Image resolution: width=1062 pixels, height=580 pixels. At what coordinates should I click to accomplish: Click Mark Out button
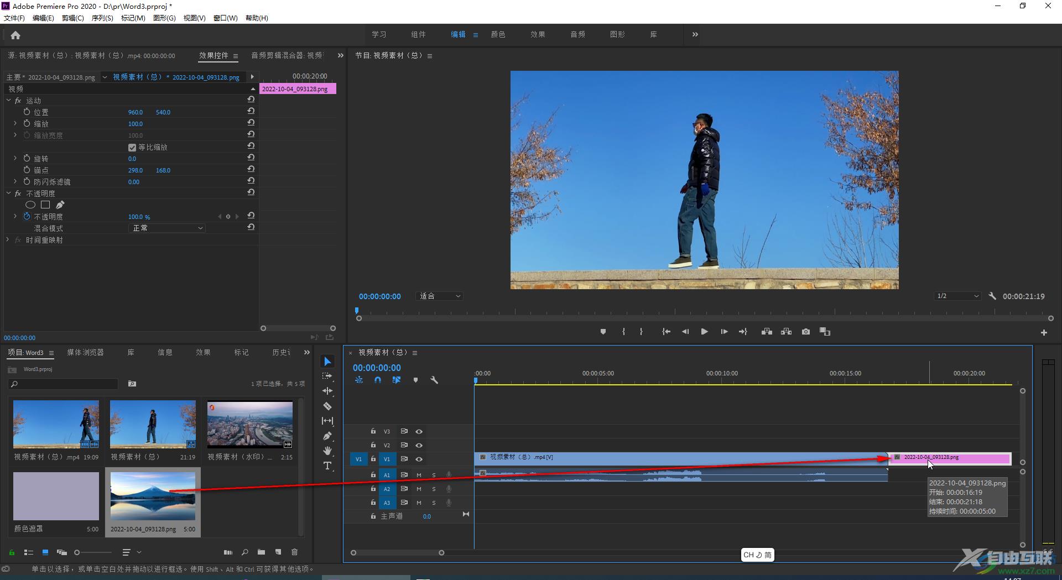(641, 332)
